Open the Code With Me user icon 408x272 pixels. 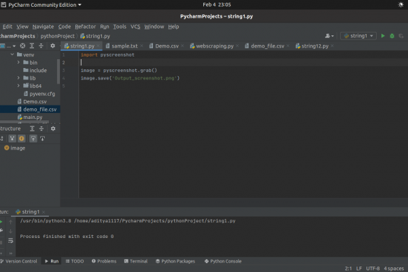point(327,36)
